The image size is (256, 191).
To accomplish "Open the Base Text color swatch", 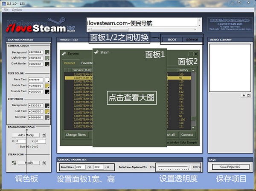I will pos(47,80).
